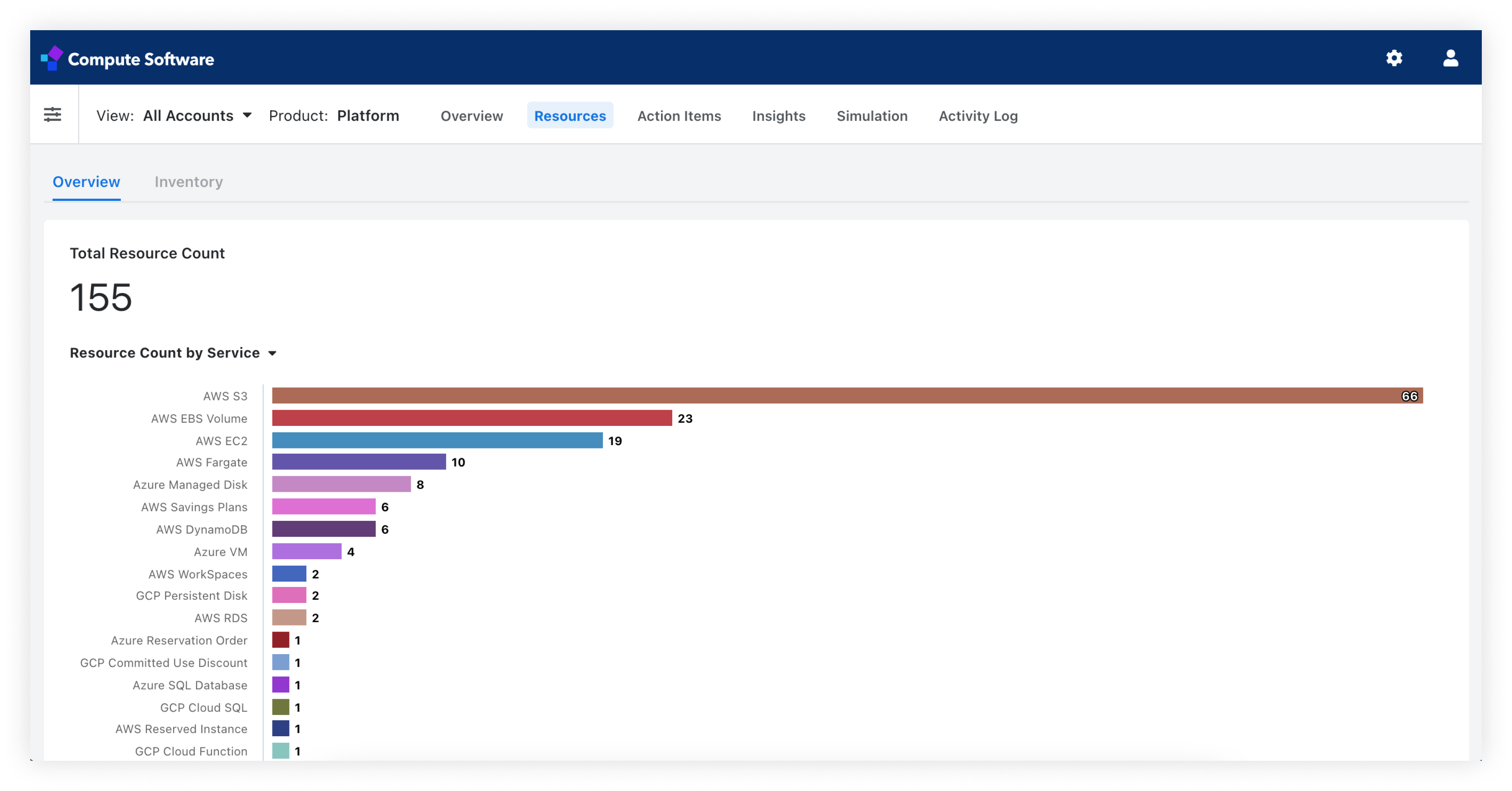Open the user profile icon
The height and width of the screenshot is (791, 1512).
(1450, 58)
